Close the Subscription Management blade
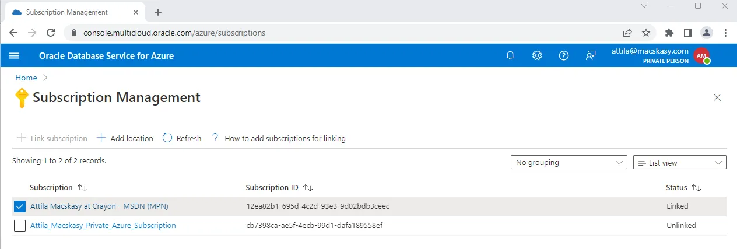This screenshot has width=737, height=249. pos(717,97)
